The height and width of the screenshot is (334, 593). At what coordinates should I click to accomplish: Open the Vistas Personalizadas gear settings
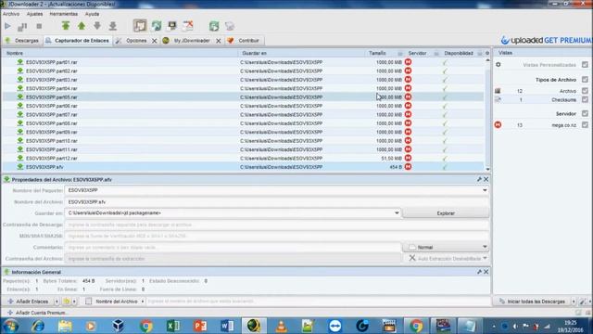click(498, 65)
